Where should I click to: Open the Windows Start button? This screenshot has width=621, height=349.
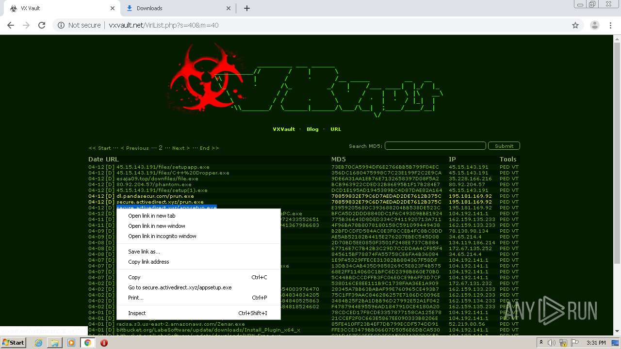coord(14,343)
